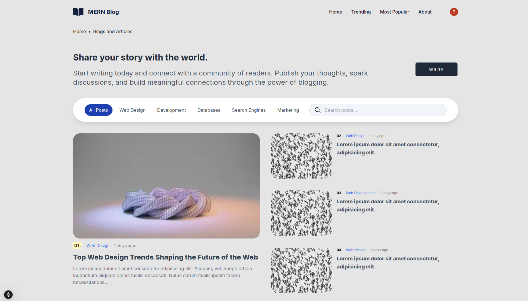Click "2 days ago" on post 03
The image size is (528, 301).
tap(389, 193)
